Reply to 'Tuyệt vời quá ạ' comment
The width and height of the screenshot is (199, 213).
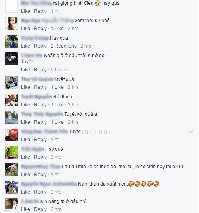pos(40,122)
